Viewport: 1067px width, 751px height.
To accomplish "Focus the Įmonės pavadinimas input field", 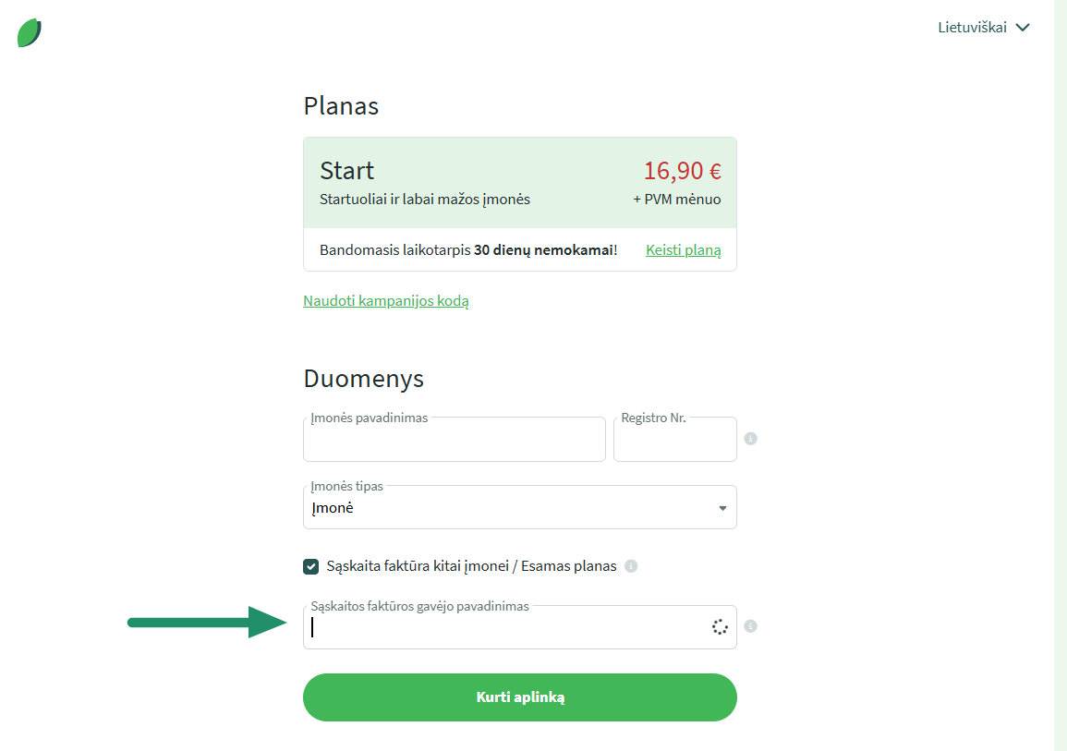I will pyautogui.click(x=455, y=440).
